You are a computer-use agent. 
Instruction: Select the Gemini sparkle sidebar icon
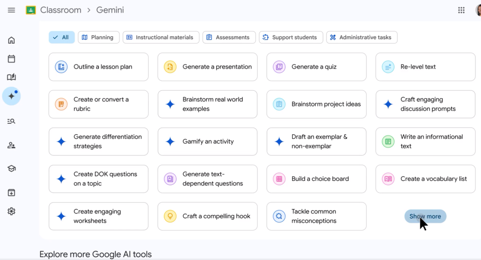pos(11,96)
